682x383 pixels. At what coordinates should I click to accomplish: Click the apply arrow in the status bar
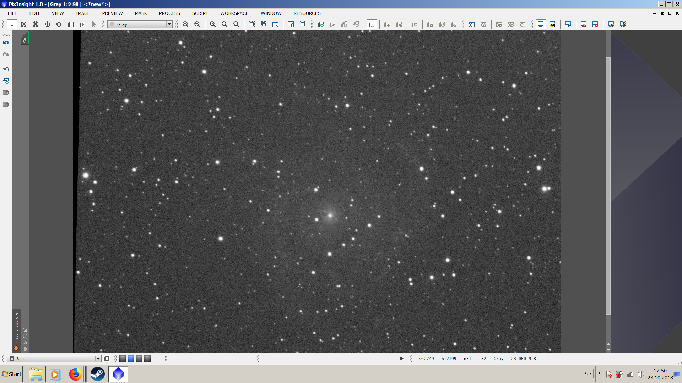coord(401,359)
